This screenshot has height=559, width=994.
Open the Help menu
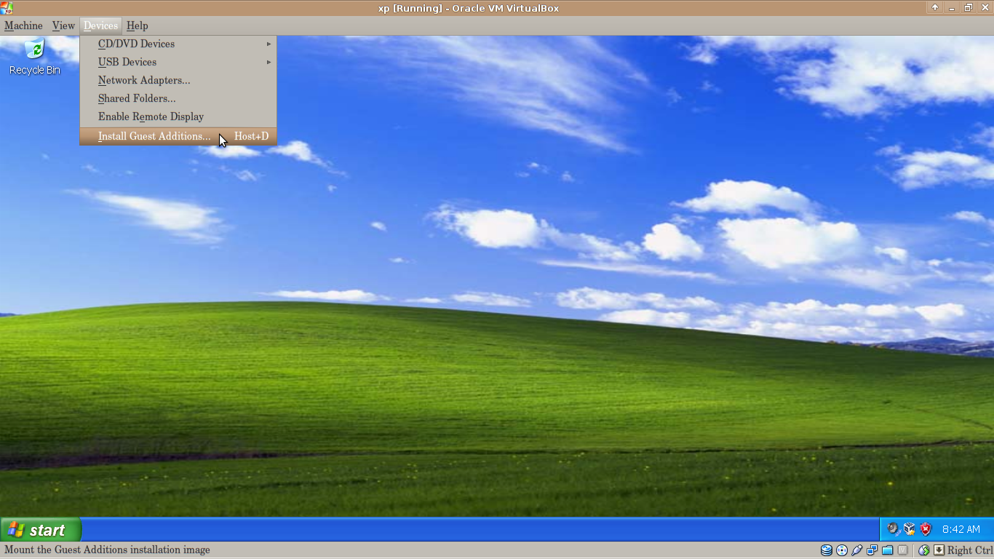click(x=137, y=25)
